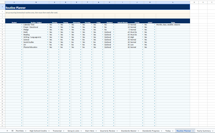Select the Setup & Lists tab
This screenshot has height=133, width=215.
73,131
